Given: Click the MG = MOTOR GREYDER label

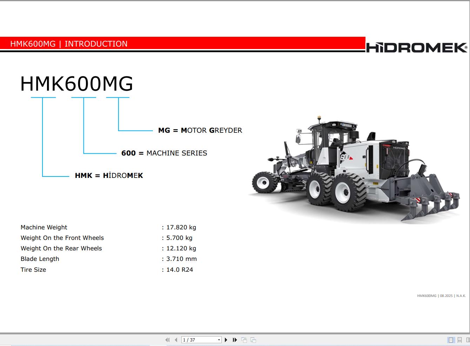Looking at the screenshot, I should tap(200, 130).
